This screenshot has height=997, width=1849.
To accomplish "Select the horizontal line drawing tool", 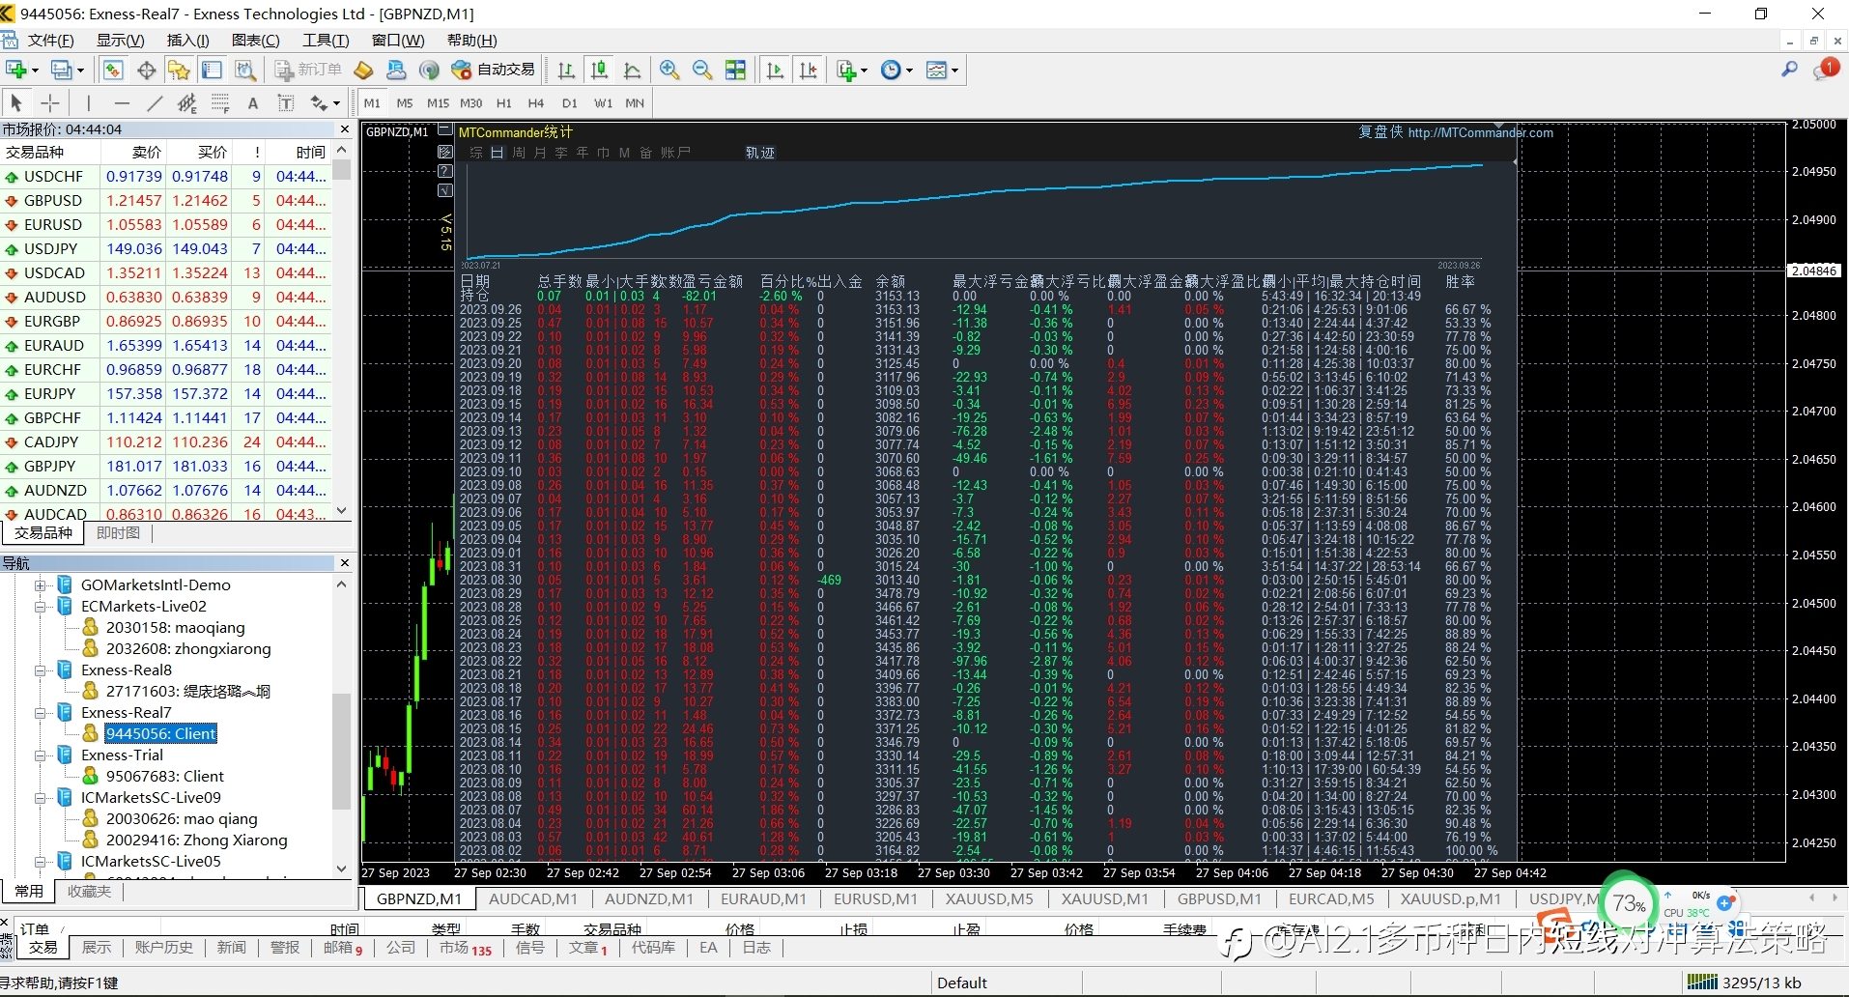I will click(122, 102).
